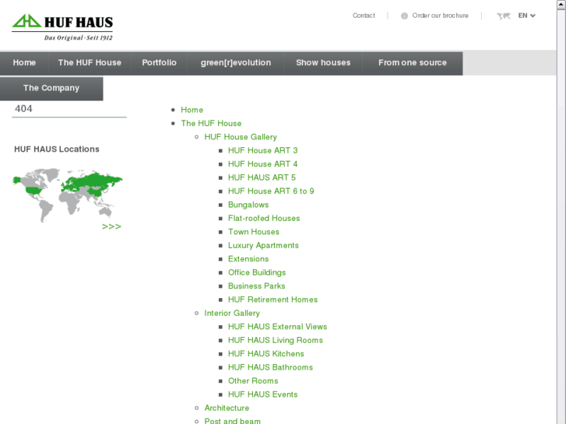Screen dimensions: 566x424
Task: Open HUF HAUS Events link
Action: click(x=263, y=394)
